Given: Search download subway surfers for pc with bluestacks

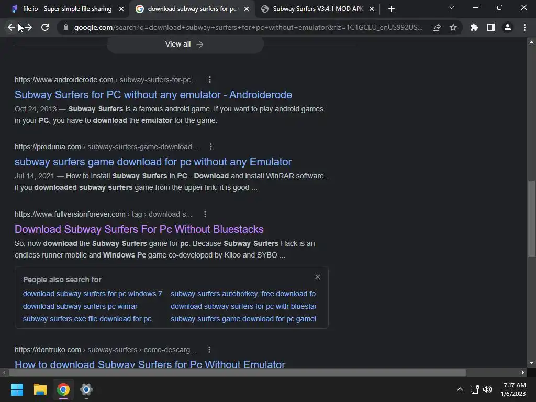Looking at the screenshot, I should click(243, 306).
